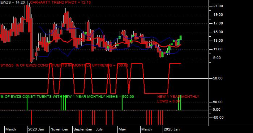Click the white 50.00 horizontal midline
The height and width of the screenshot is (133, 253).
pyautogui.click(x=104, y=78)
